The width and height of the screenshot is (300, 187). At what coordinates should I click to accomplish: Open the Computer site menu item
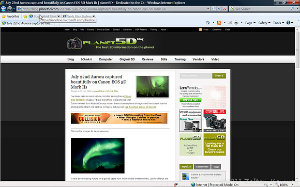click(106, 59)
